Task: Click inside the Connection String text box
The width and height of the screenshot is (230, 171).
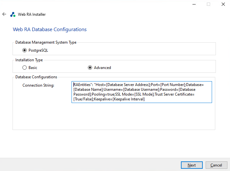Action: (141, 92)
